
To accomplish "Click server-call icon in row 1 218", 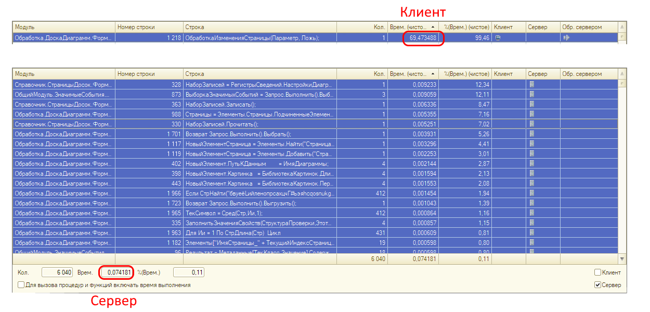I will (x=566, y=37).
